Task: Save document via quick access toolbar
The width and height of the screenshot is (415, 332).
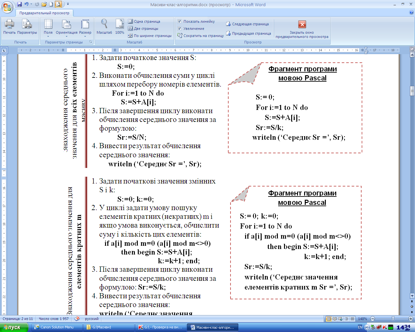Action: click(19, 4)
